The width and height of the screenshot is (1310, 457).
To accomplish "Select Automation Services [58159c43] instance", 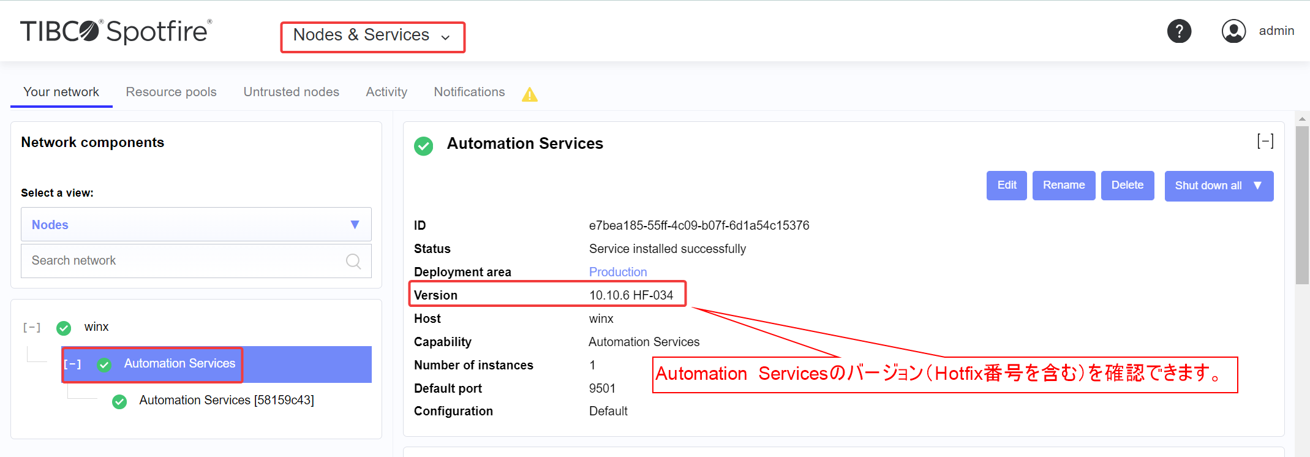I will (227, 401).
